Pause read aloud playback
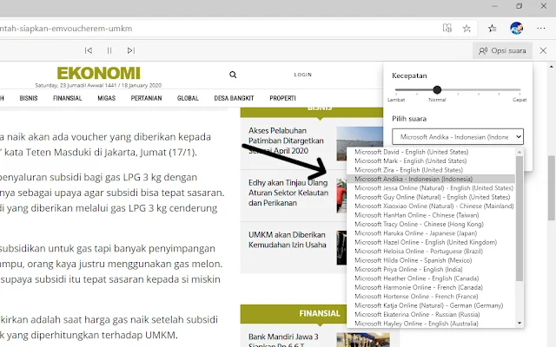The image size is (556, 347). (x=109, y=50)
